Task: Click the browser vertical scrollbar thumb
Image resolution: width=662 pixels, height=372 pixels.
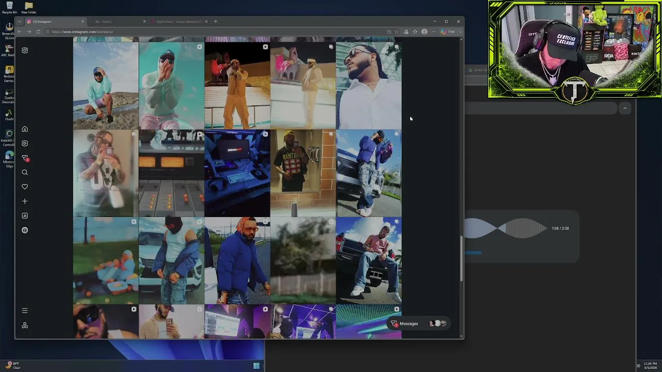Action: (461, 259)
